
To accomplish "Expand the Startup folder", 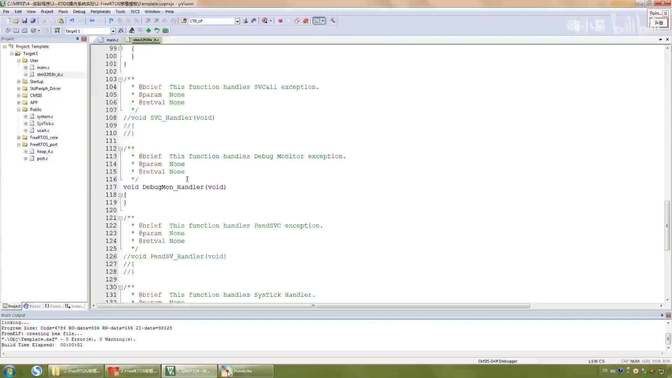I will point(19,82).
